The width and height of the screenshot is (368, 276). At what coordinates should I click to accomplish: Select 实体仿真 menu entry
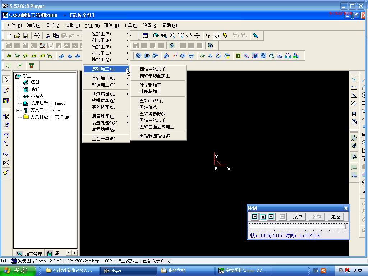click(106, 107)
